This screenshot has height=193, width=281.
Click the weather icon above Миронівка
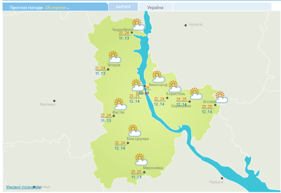141,159
